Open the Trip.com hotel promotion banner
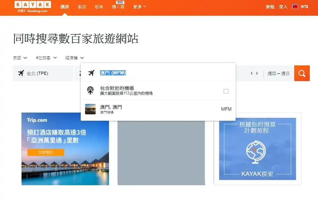318x199 pixels. click(x=65, y=149)
